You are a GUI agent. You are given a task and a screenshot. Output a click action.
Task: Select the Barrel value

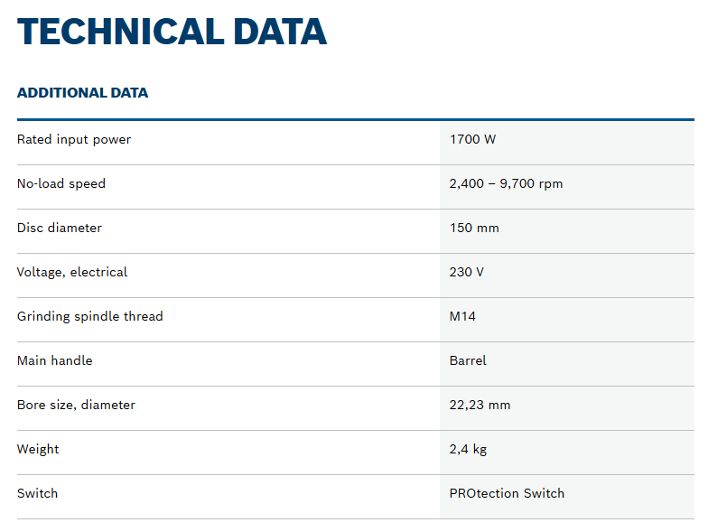pos(468,360)
